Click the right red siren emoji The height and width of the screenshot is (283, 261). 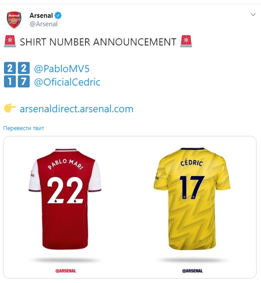186,41
